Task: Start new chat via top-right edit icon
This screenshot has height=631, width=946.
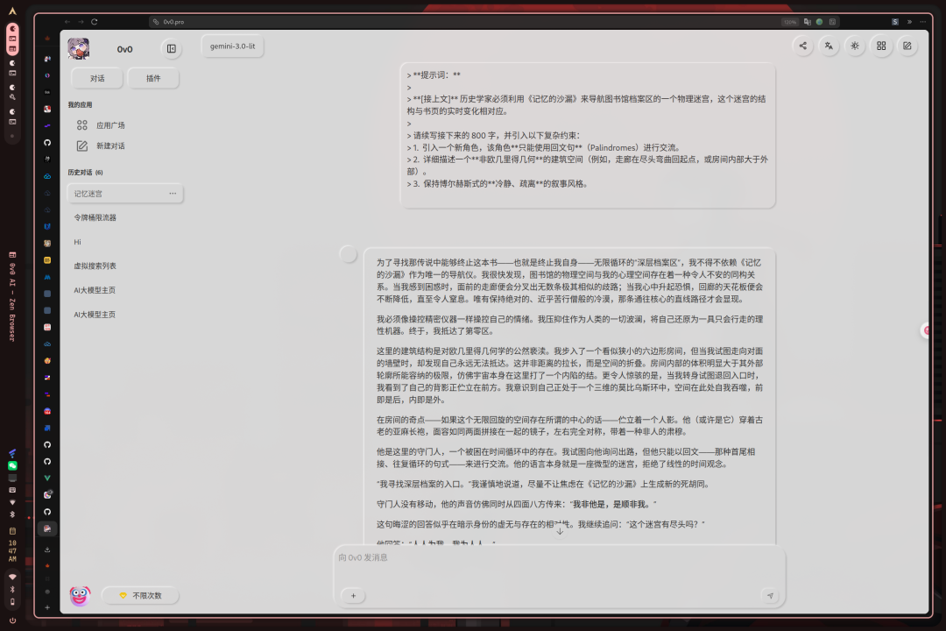Action: click(x=907, y=46)
